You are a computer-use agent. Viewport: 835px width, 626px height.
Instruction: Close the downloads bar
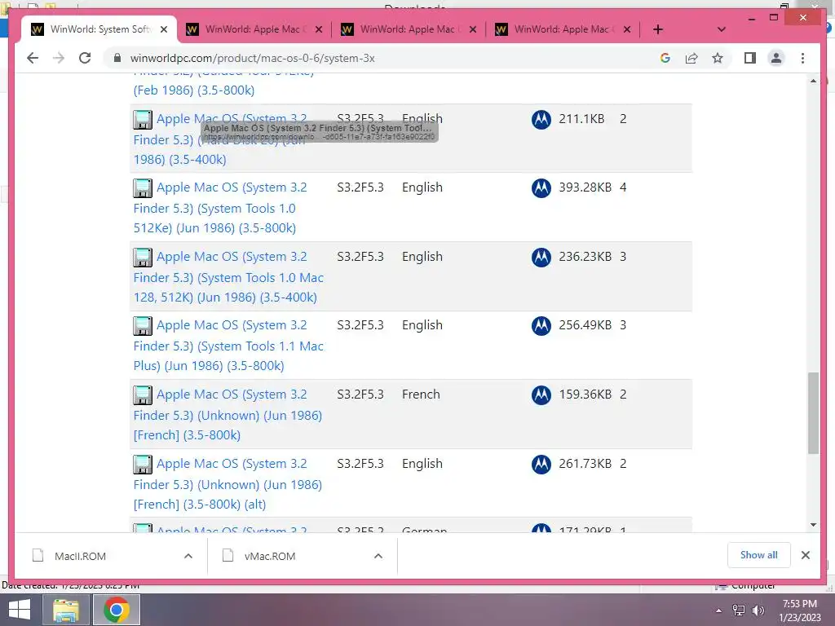(805, 555)
